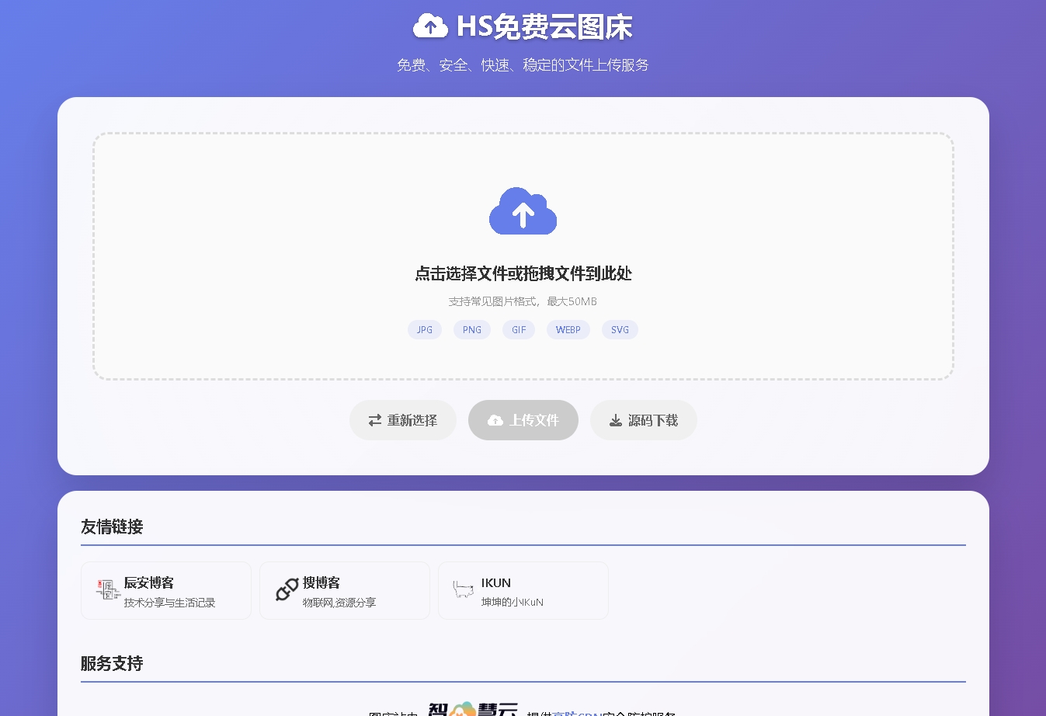The image size is (1046, 716).
Task: Click the IKUN cat icon
Action: tap(464, 590)
